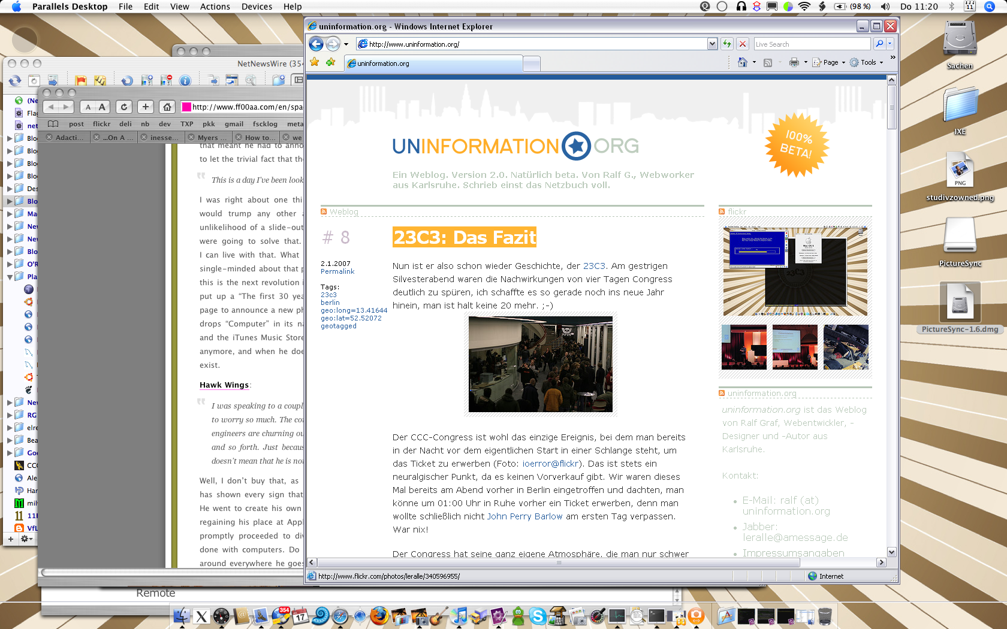Image resolution: width=1007 pixels, height=629 pixels.
Task: Follow the John Perry Barlow link
Action: click(524, 516)
